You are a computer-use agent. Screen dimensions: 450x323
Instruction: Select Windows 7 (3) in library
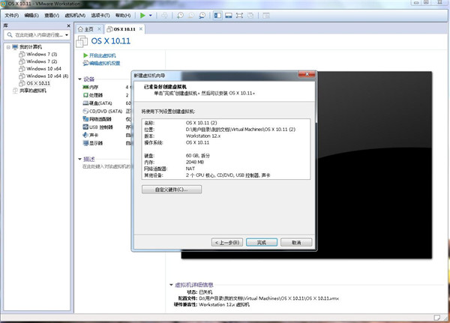coord(38,54)
